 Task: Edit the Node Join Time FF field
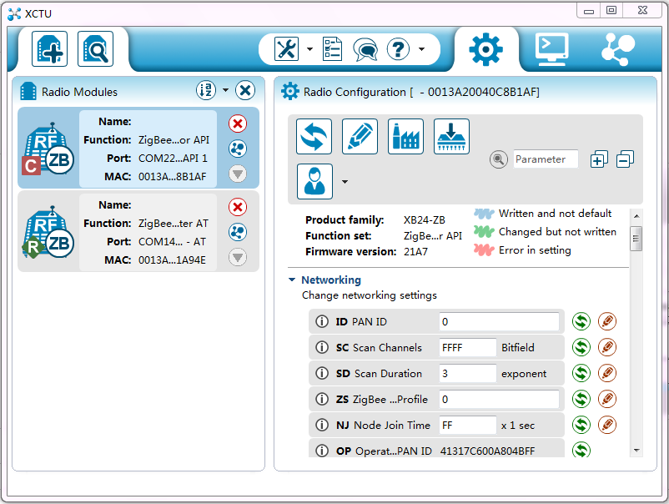tap(468, 425)
